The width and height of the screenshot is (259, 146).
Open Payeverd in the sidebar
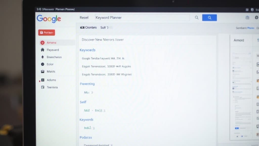click(53, 50)
